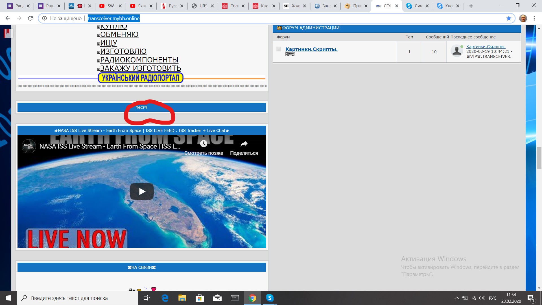
Task: Open the РАДИОКОМПОНЕНТЫ link
Action: (139, 60)
